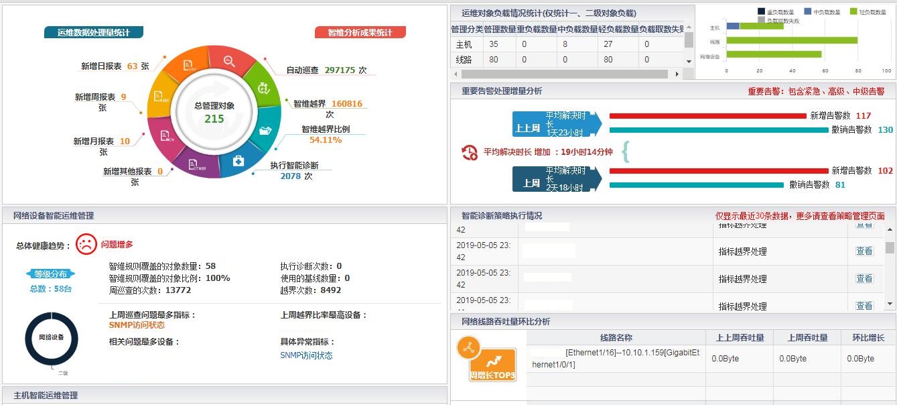Click the green 轻负载数量 color swatch
Viewport: 897px width, 405px height.
(853, 11)
